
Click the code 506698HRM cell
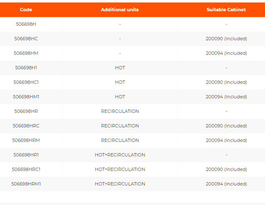click(26, 140)
